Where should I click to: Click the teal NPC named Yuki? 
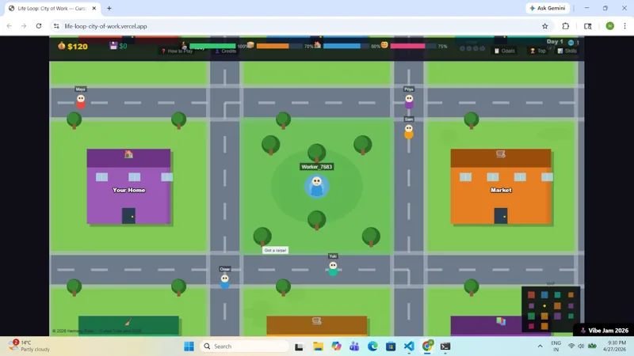pos(333,269)
